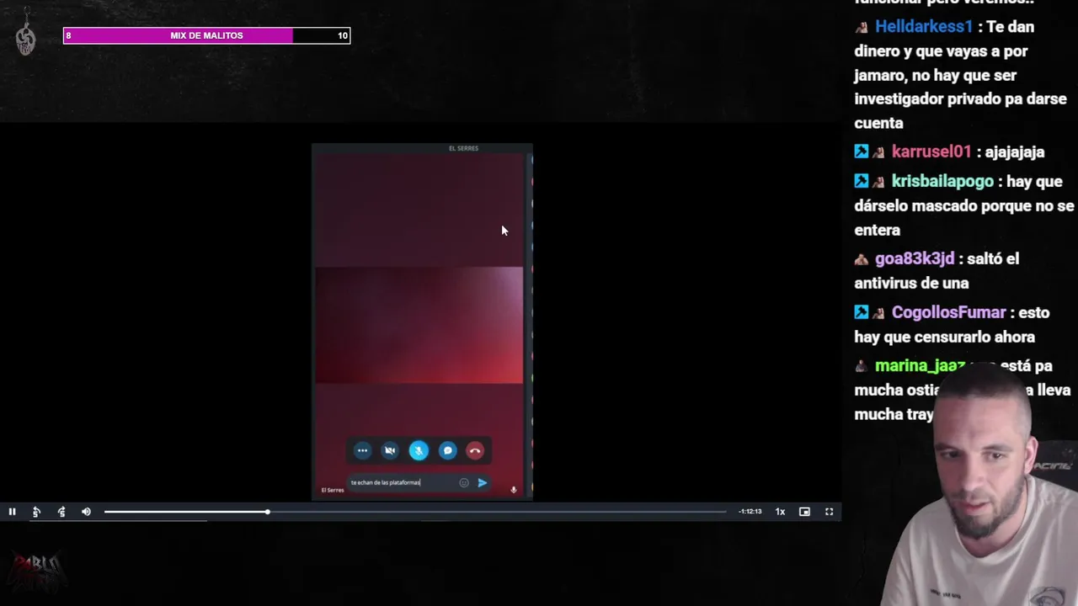Click the MIX DE MALITOS goal bar

click(x=206, y=35)
